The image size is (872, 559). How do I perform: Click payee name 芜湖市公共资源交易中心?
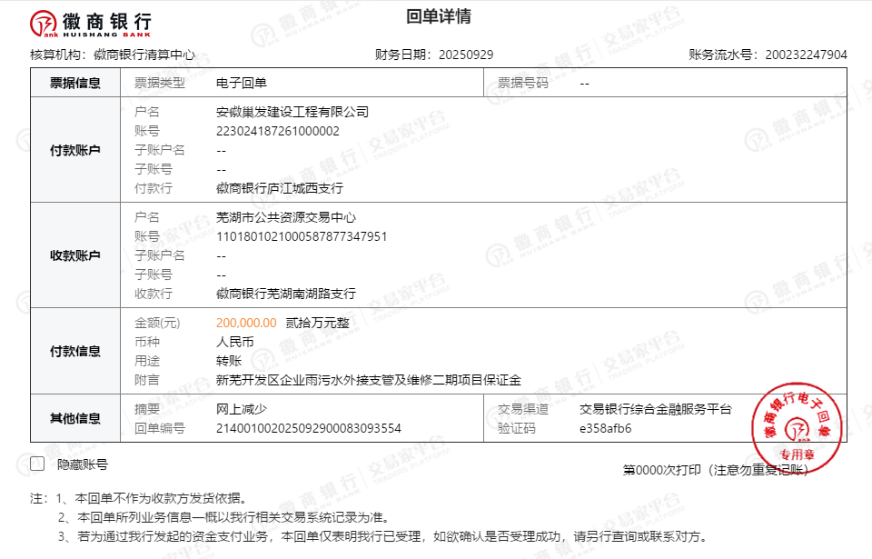point(286,217)
